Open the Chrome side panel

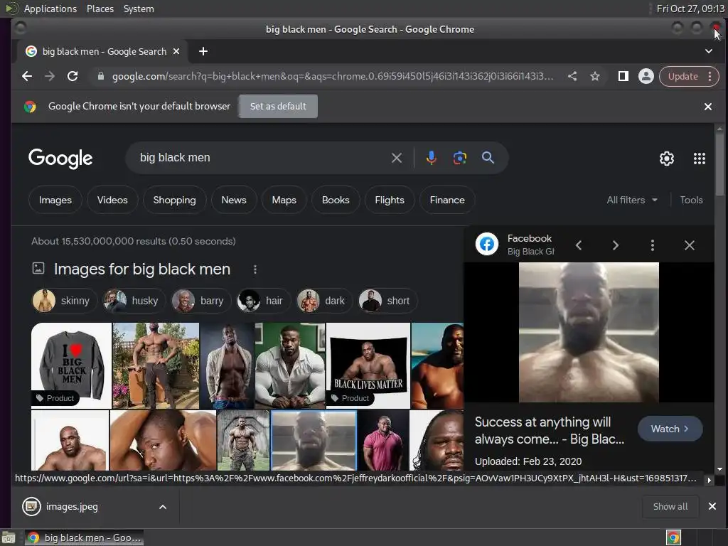[x=623, y=76]
